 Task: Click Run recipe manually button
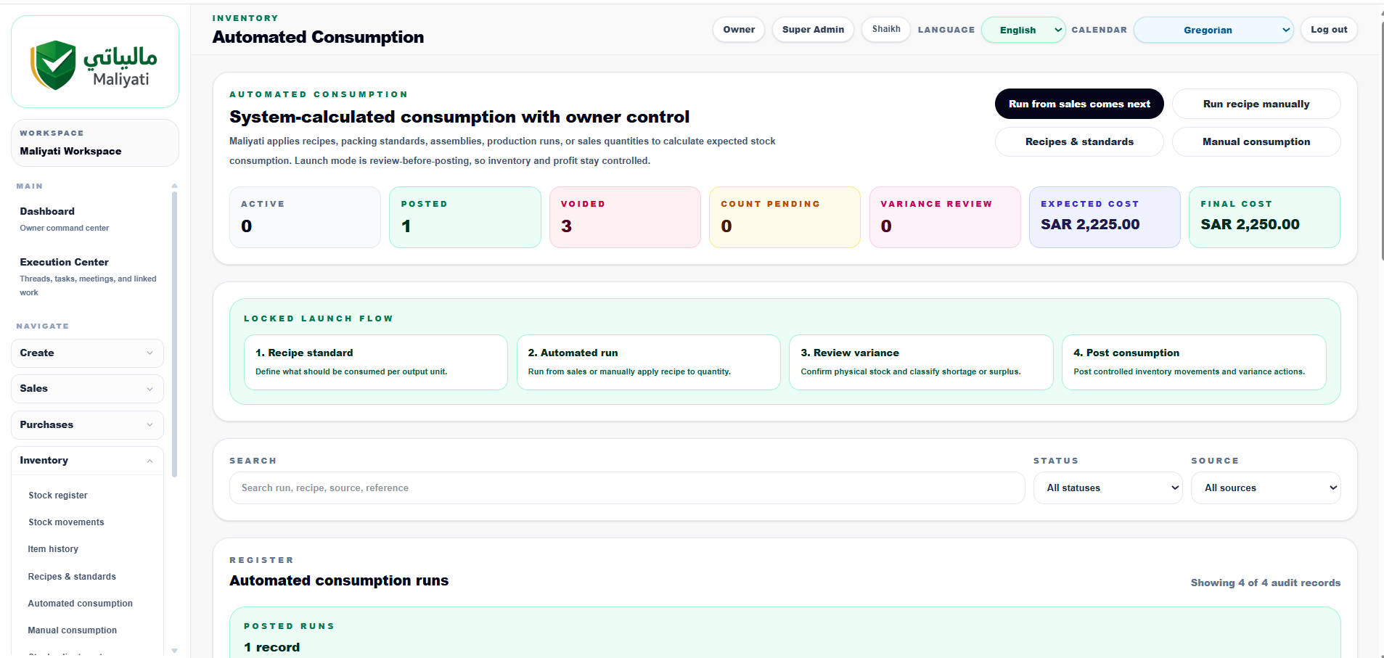coord(1256,104)
